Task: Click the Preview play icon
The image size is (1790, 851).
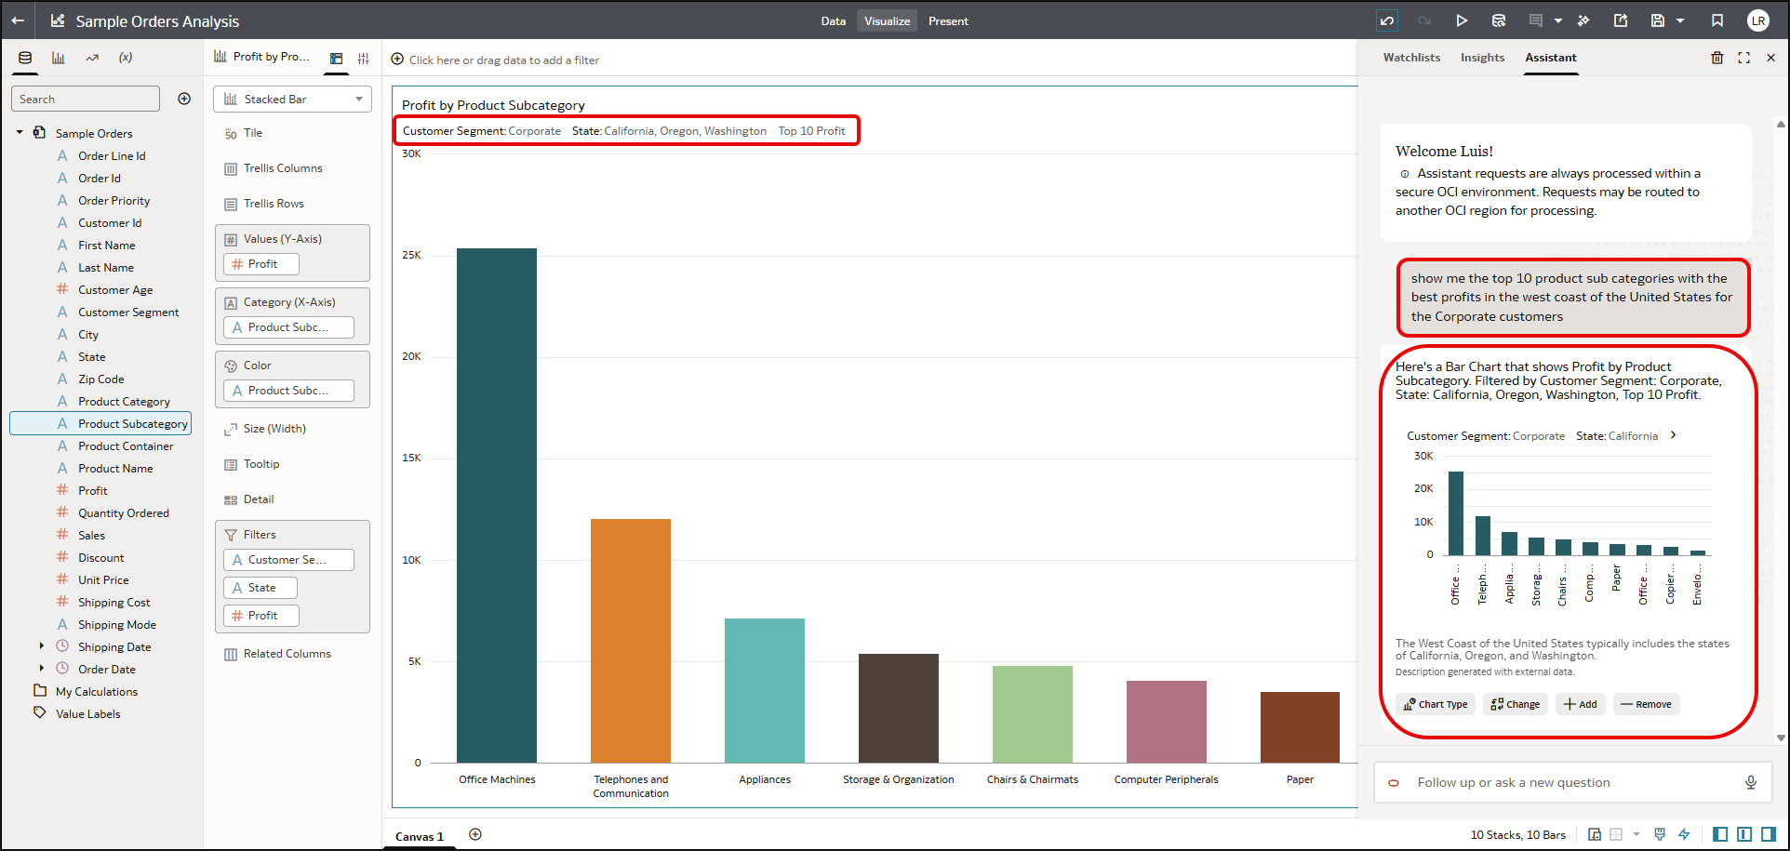Action: point(1462,20)
